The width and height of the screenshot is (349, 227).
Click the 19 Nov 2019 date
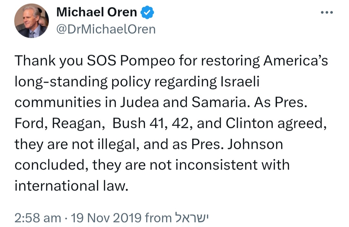[106, 218]
